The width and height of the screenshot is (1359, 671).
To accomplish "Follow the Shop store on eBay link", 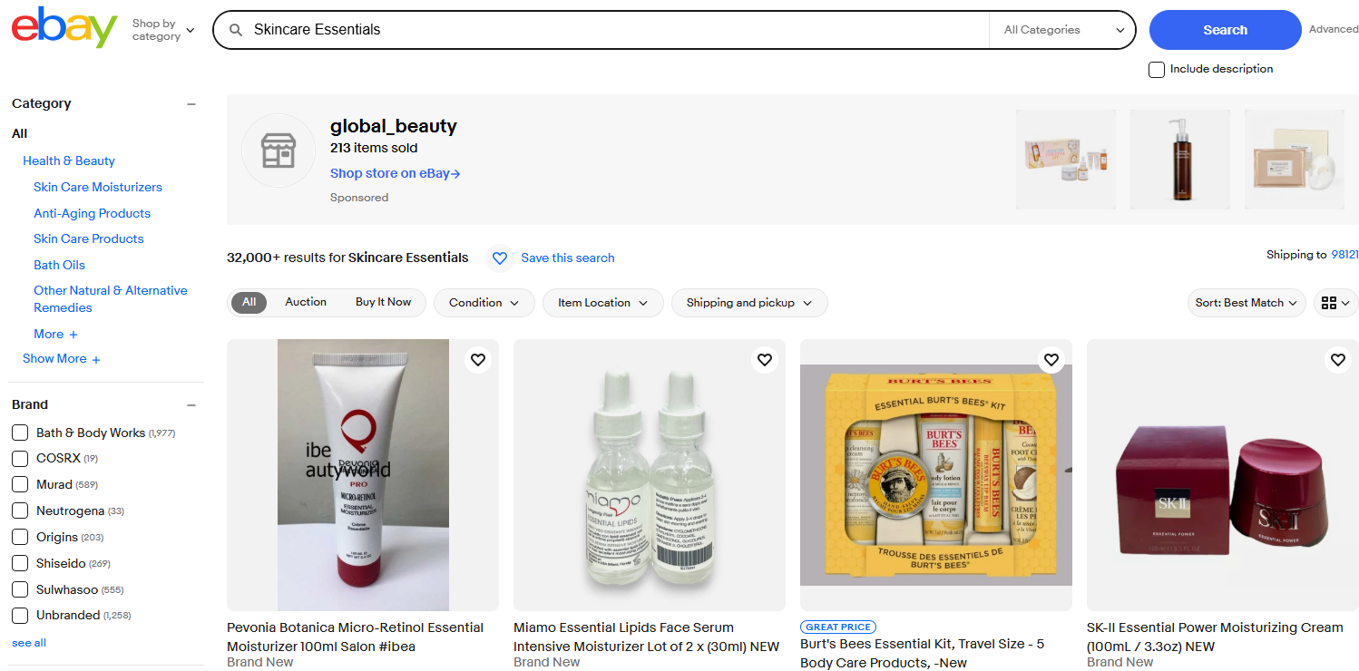I will click(395, 173).
